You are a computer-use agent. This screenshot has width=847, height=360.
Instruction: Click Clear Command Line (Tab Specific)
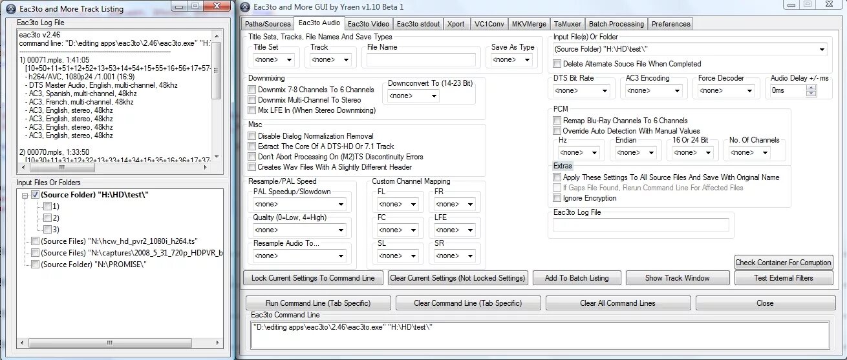tap(468, 303)
